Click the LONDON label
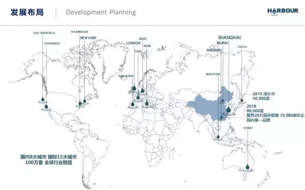The height and width of the screenshot is (190, 305). click(x=133, y=43)
